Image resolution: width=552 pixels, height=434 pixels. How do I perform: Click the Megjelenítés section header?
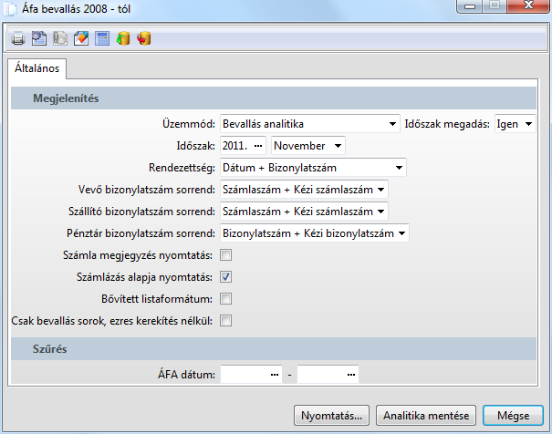[274, 98]
